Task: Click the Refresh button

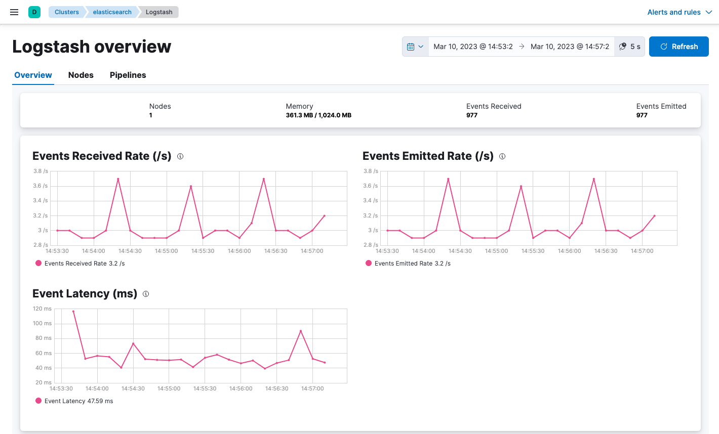Action: pyautogui.click(x=678, y=46)
